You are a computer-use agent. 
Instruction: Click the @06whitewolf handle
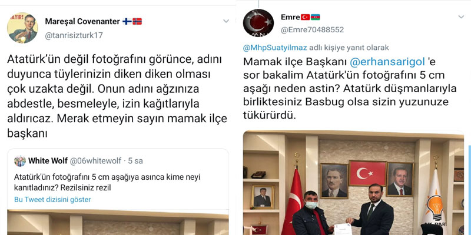(95, 161)
